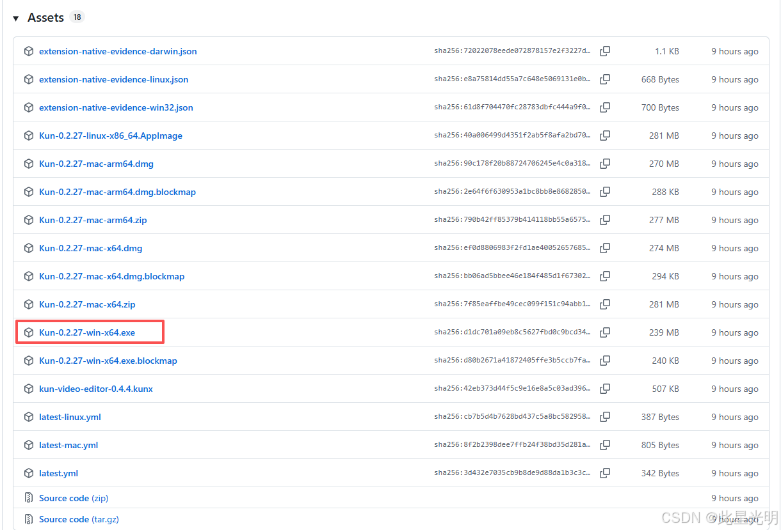Click 9 hours ago on Source code (zip) row
Screen dimensions: 781x530
point(735,498)
